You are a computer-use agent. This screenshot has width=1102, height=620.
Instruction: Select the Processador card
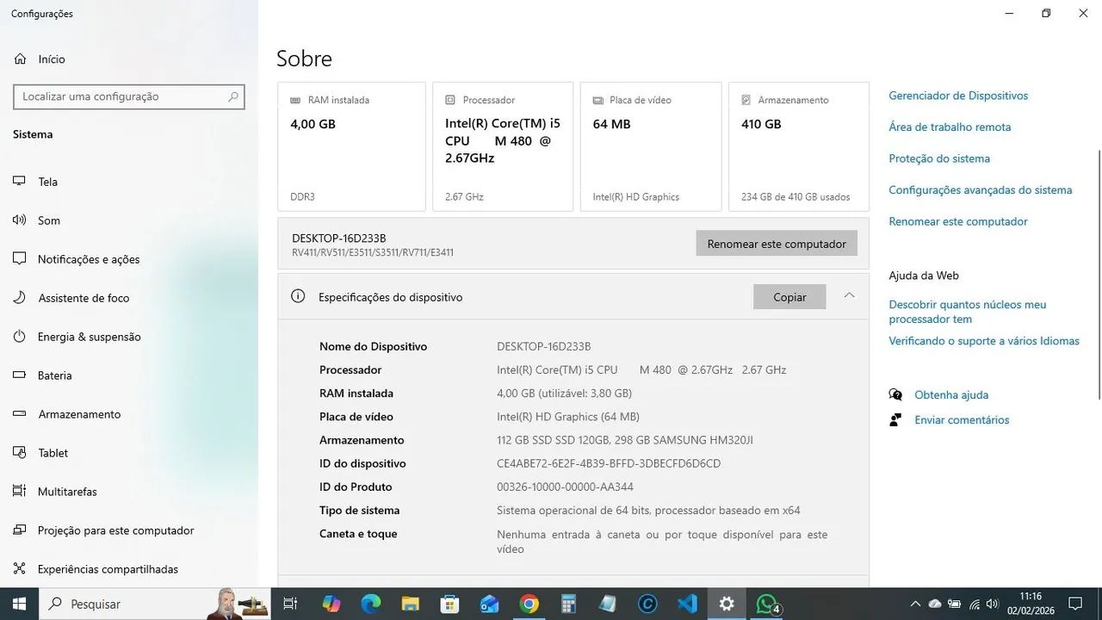[503, 146]
